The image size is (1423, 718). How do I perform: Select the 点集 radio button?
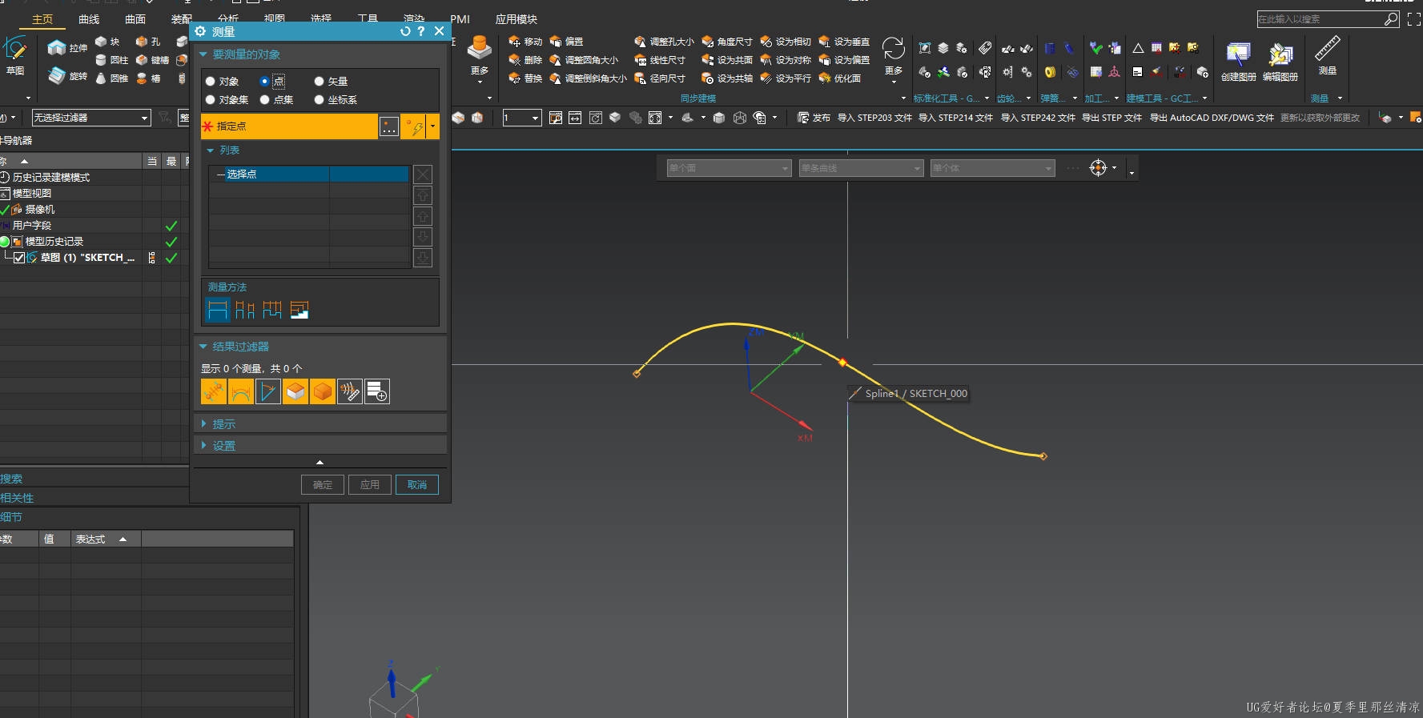click(265, 100)
